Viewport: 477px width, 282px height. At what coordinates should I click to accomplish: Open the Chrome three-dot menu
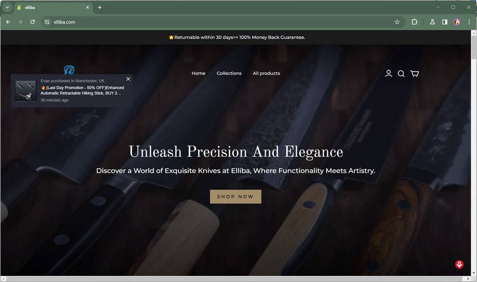tap(469, 22)
